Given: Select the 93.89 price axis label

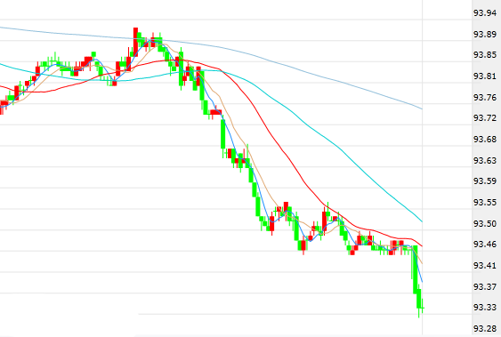Looking at the screenshot, I should pos(485,34).
